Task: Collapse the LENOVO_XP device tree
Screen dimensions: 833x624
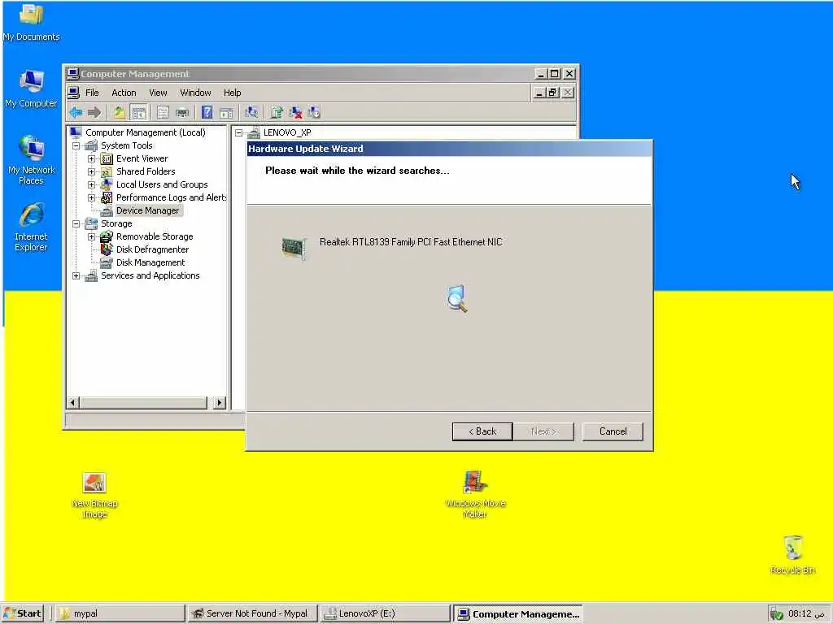Action: (239, 132)
